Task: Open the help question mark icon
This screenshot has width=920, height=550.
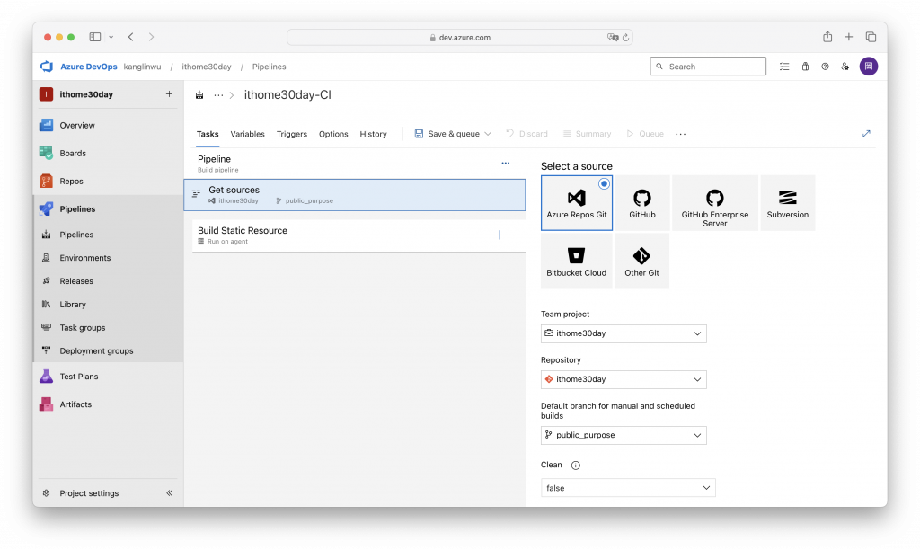Action: click(825, 67)
